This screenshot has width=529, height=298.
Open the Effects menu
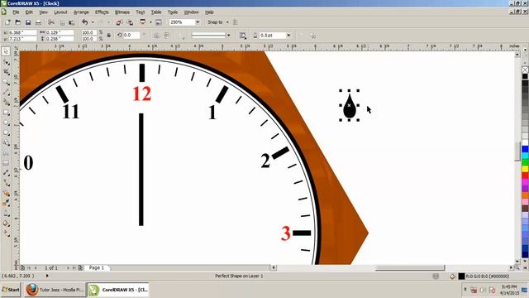coord(102,12)
